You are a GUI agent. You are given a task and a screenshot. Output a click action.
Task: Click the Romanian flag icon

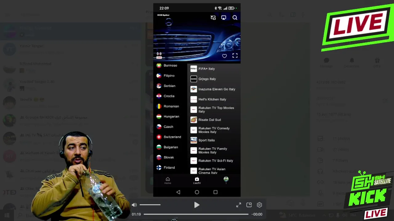click(159, 106)
